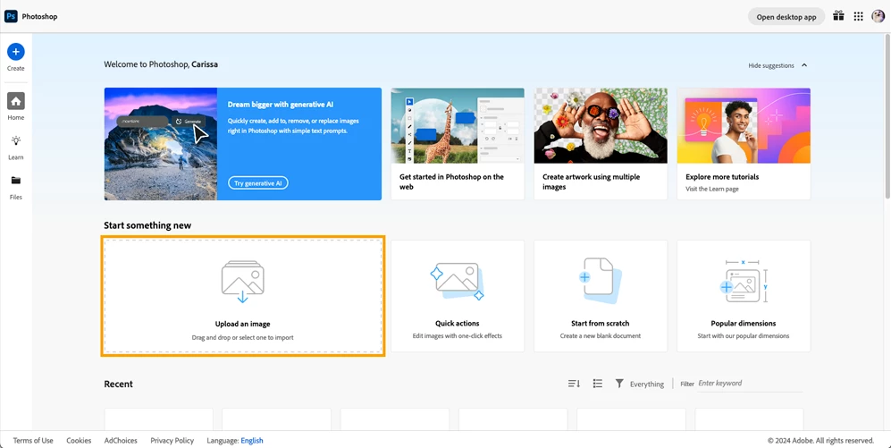The width and height of the screenshot is (891, 448).
Task: Focus the Enter keyword filter field
Action: [750, 384]
